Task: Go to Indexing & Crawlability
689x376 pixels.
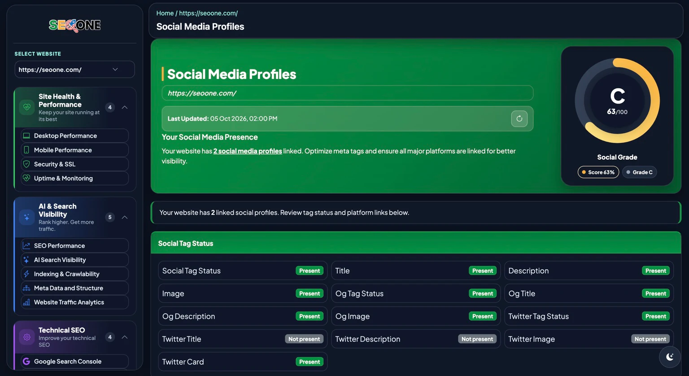Action: 75,274
